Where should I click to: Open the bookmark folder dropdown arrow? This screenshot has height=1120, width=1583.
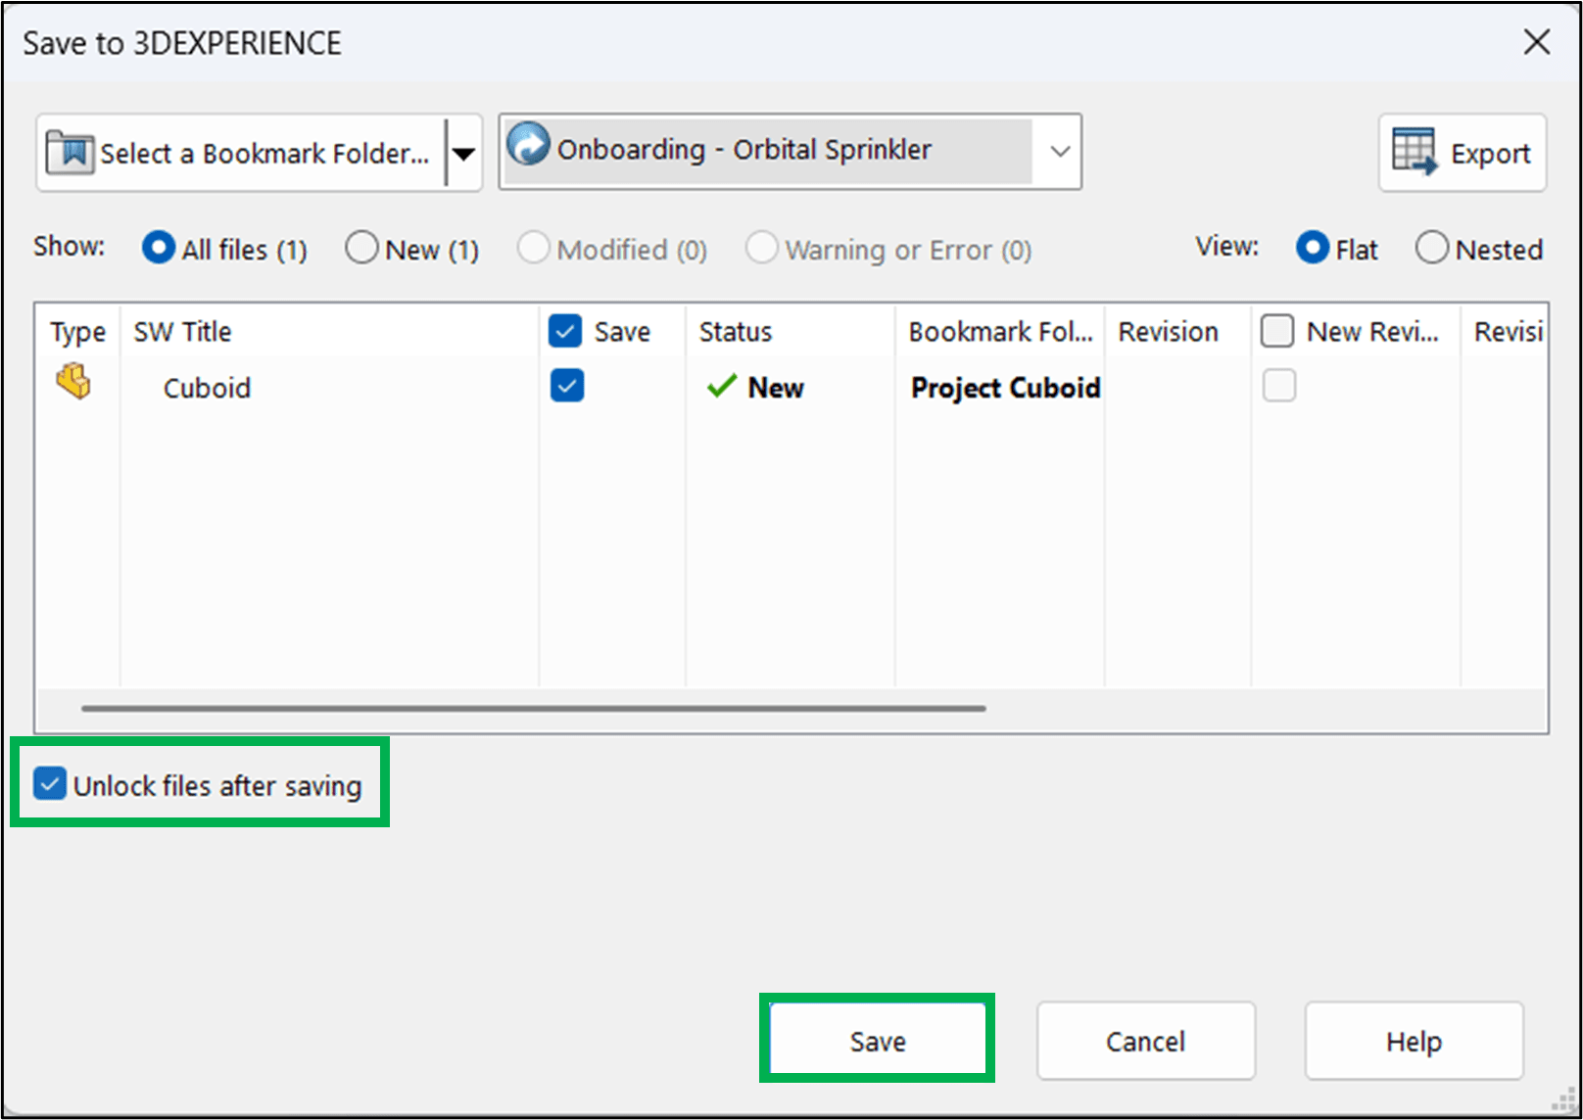pyautogui.click(x=464, y=153)
